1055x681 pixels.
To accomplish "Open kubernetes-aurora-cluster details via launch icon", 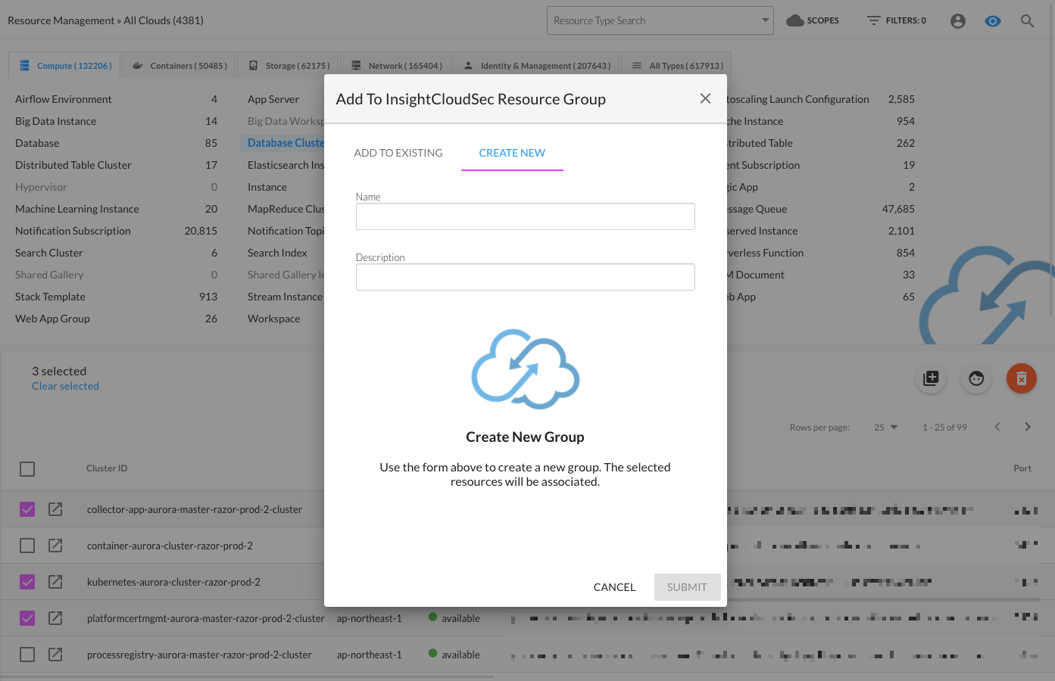I will pyautogui.click(x=55, y=582).
